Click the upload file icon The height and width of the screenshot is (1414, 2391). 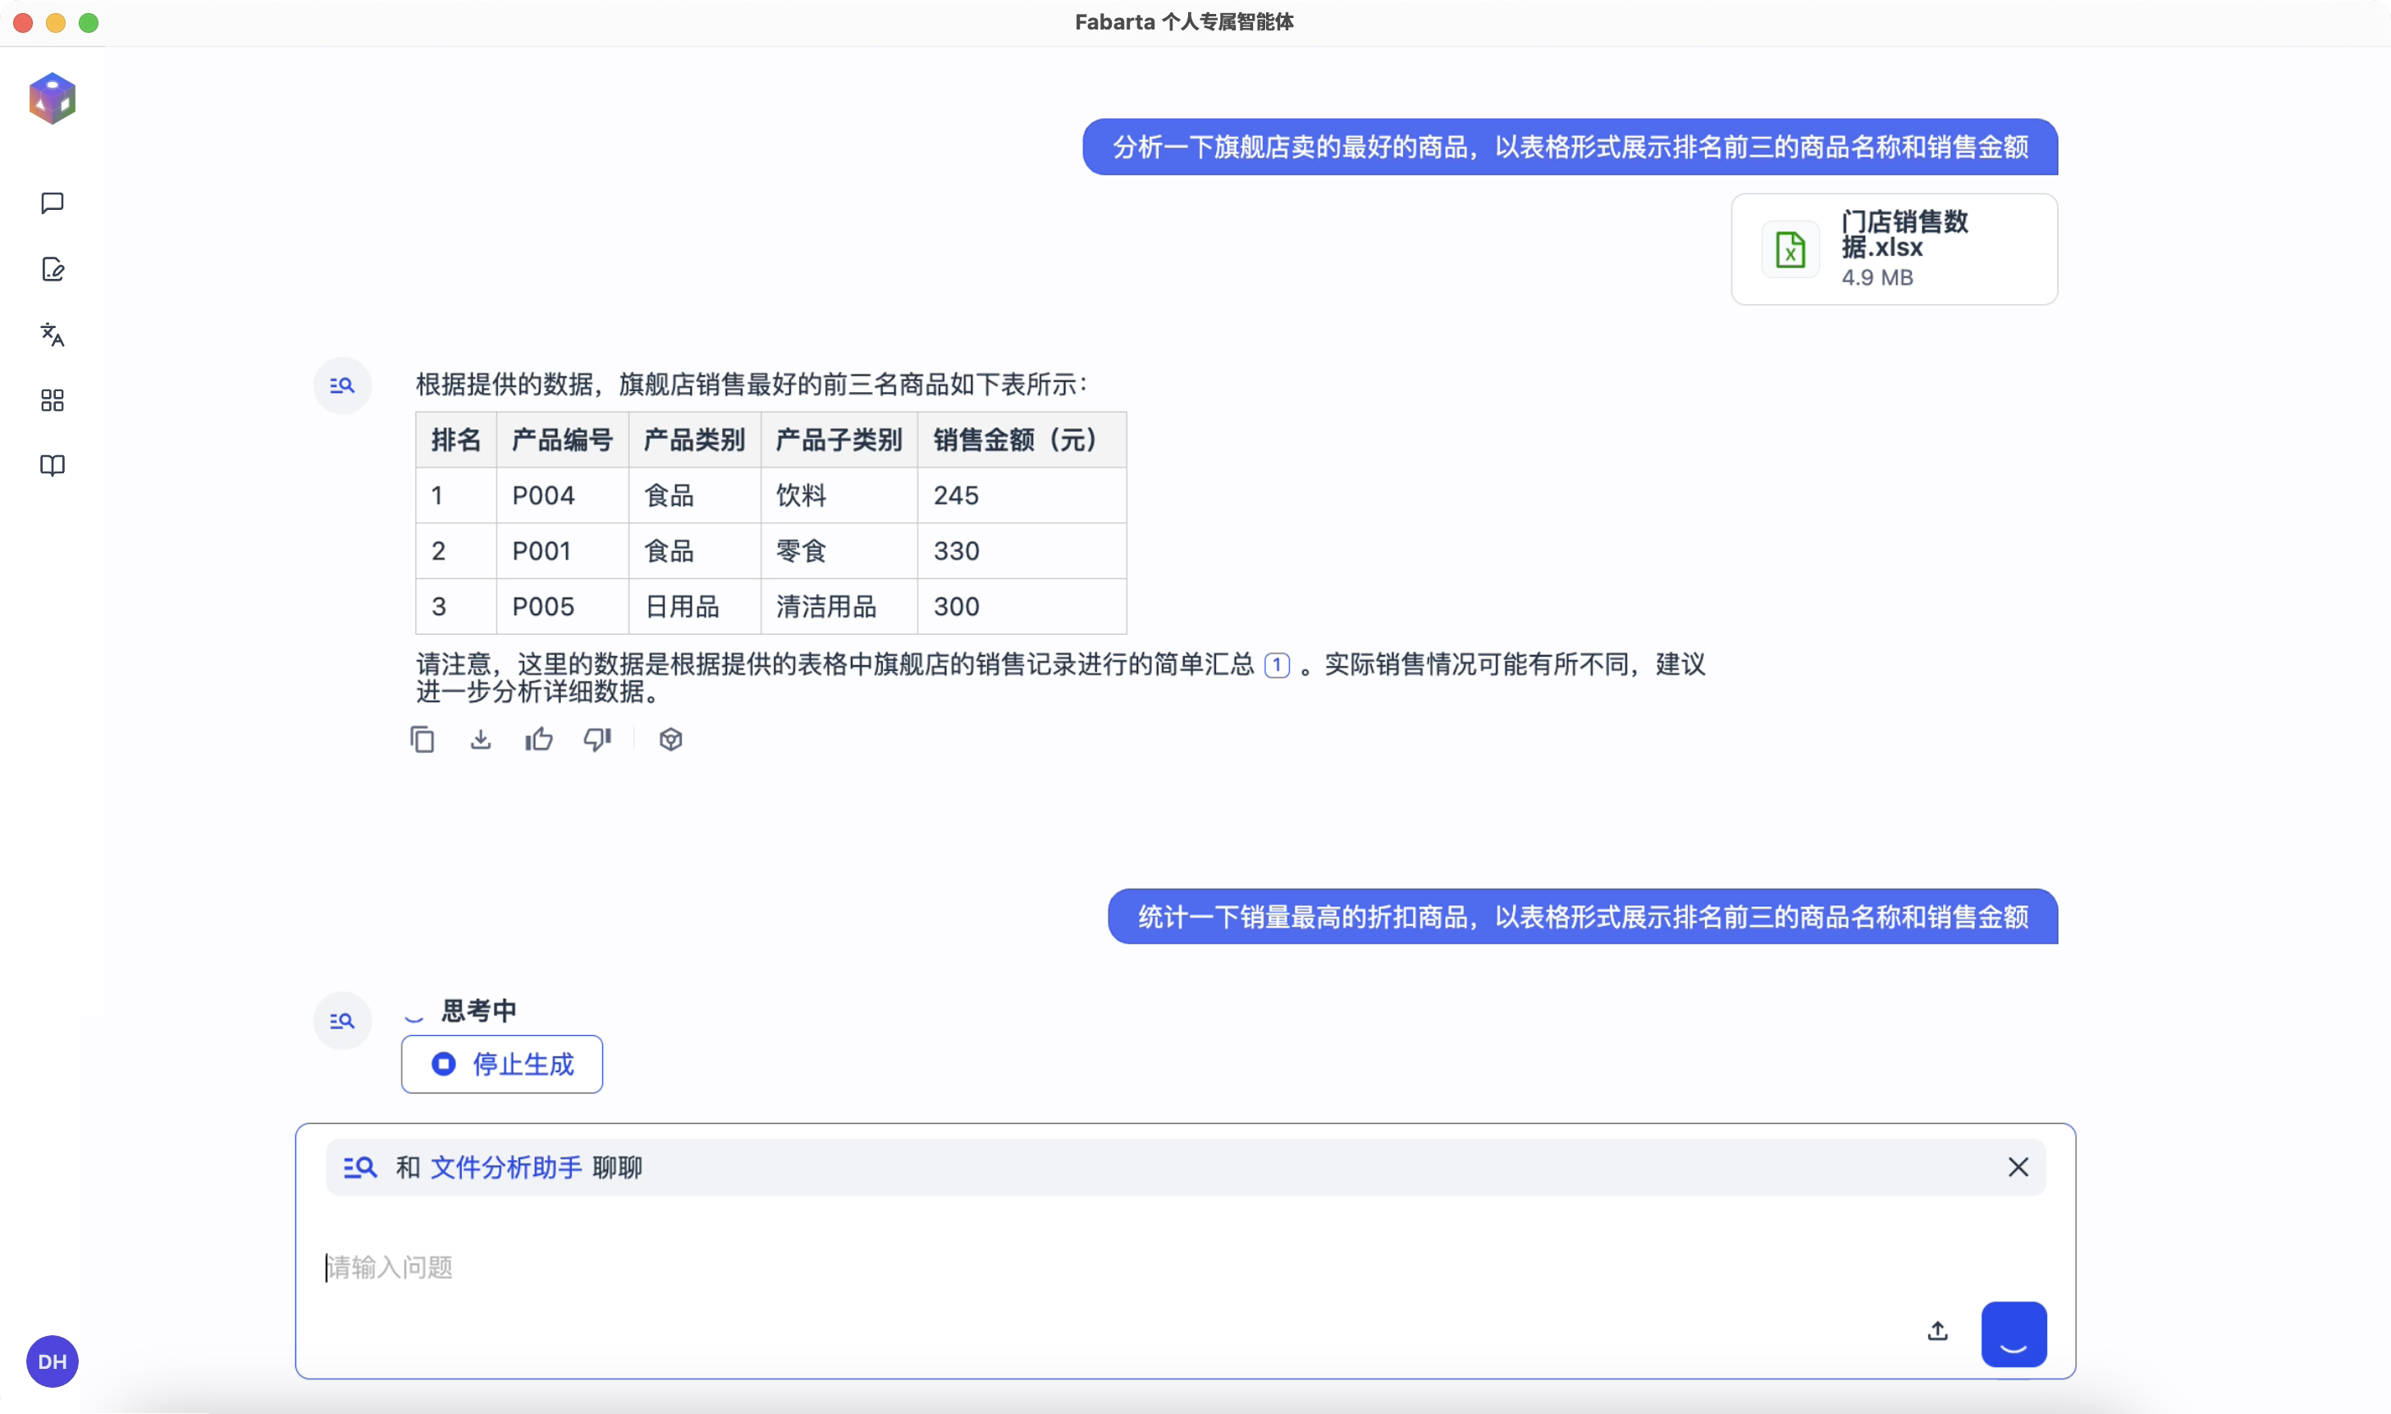[1936, 1331]
